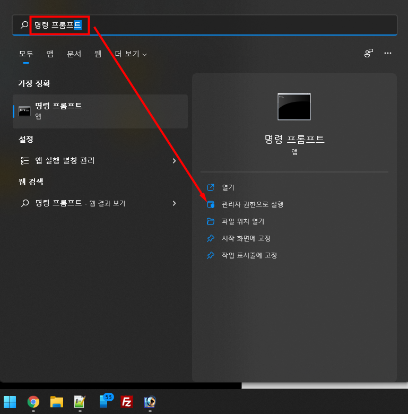Click the pin icon for 작업 표시줄에 고정

click(211, 255)
